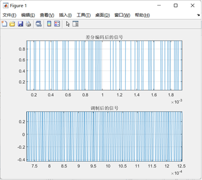Click y-axis tick -0.4 in lower plot
202x180 pixels.
(21, 160)
